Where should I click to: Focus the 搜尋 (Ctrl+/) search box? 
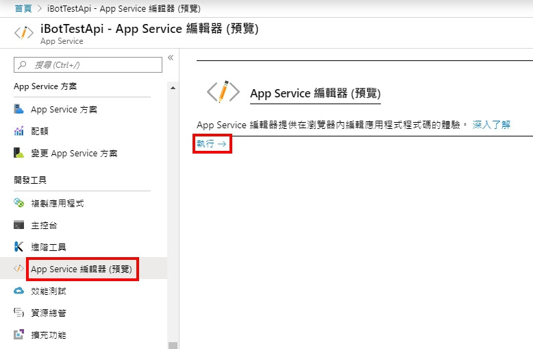pyautogui.click(x=88, y=64)
